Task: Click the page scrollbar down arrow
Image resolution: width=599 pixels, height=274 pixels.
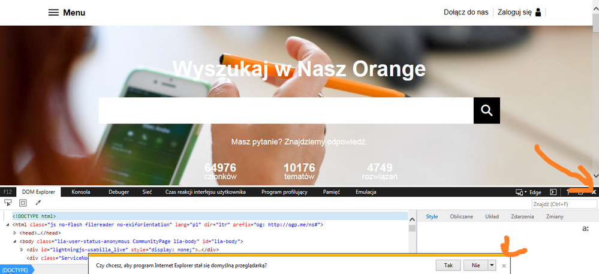Action: pos(595,176)
